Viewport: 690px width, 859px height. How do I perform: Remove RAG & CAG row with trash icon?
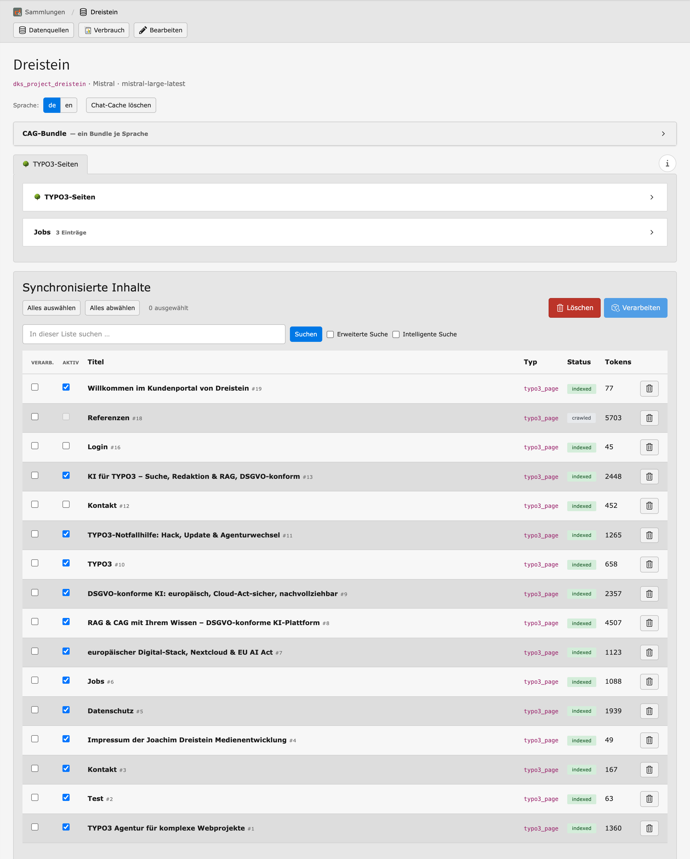(x=649, y=623)
